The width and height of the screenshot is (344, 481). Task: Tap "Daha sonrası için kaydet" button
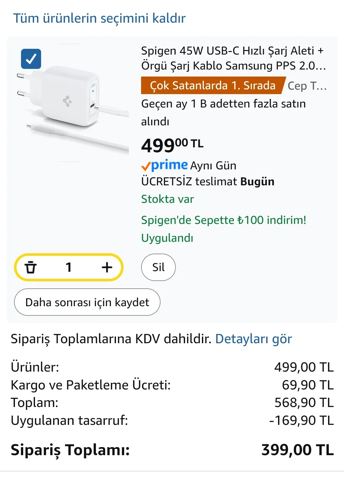pos(87,302)
